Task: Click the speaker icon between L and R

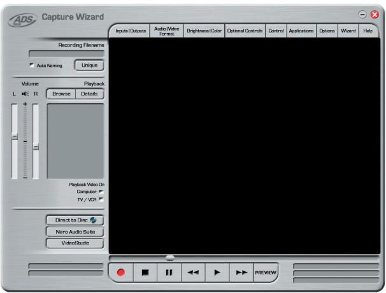Action: pyautogui.click(x=25, y=94)
